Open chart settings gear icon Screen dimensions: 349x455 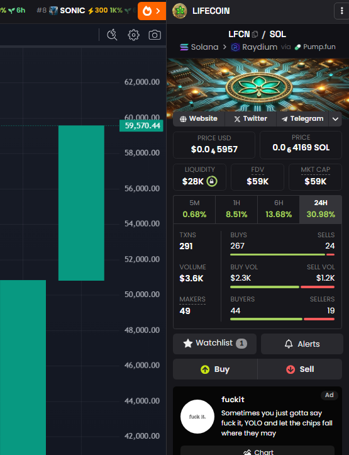pyautogui.click(x=133, y=35)
